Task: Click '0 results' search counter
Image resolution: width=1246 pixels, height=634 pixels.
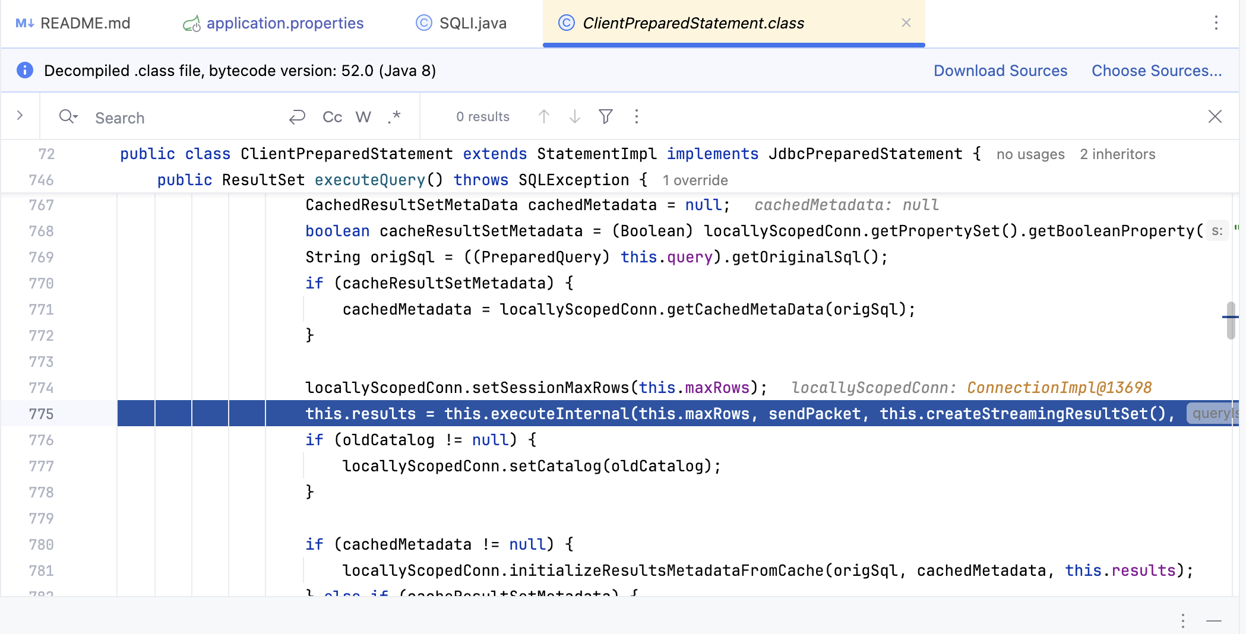Action: pyautogui.click(x=483, y=117)
